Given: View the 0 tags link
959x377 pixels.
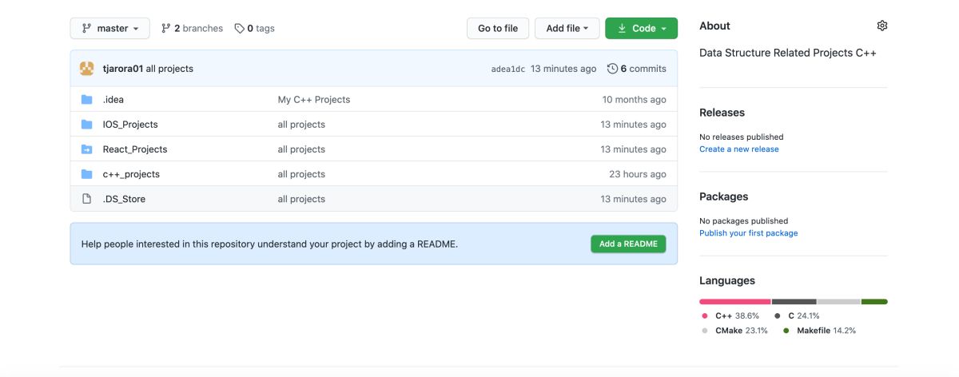Looking at the screenshot, I should (x=254, y=28).
